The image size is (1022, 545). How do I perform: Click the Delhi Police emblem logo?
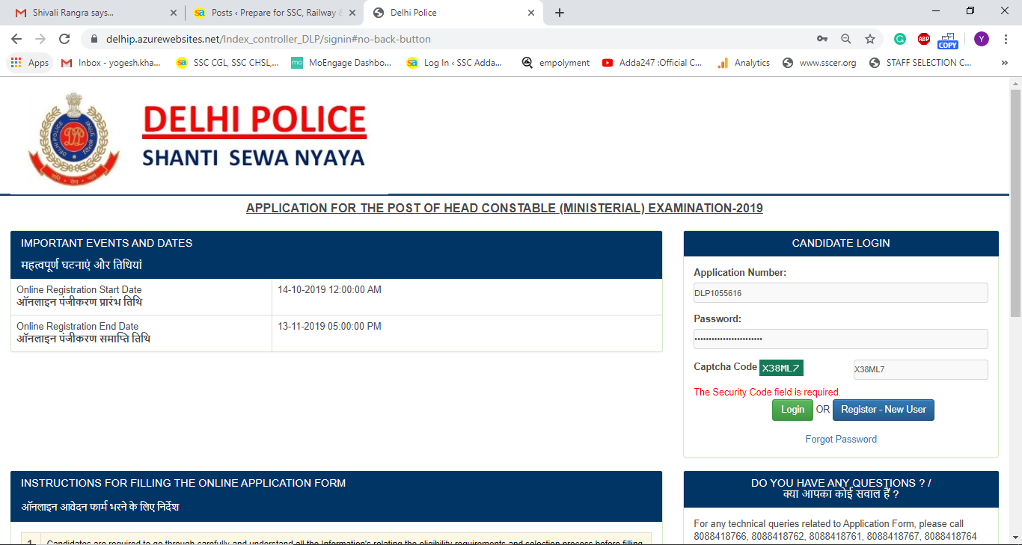point(73,140)
